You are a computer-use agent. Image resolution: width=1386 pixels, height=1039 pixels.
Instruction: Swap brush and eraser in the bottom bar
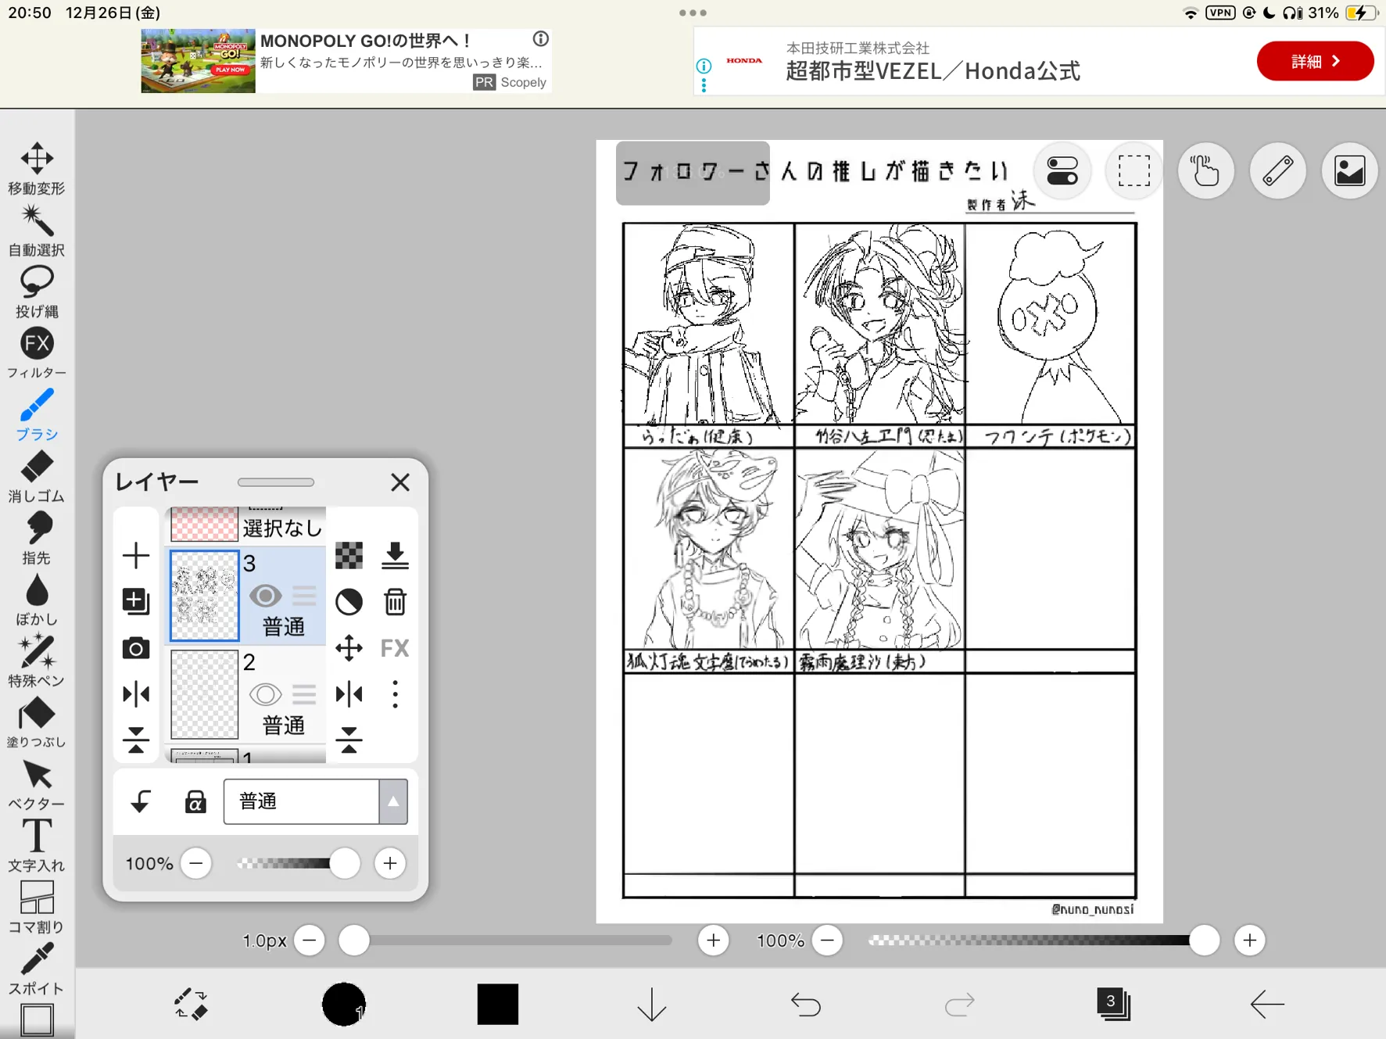[190, 1004]
